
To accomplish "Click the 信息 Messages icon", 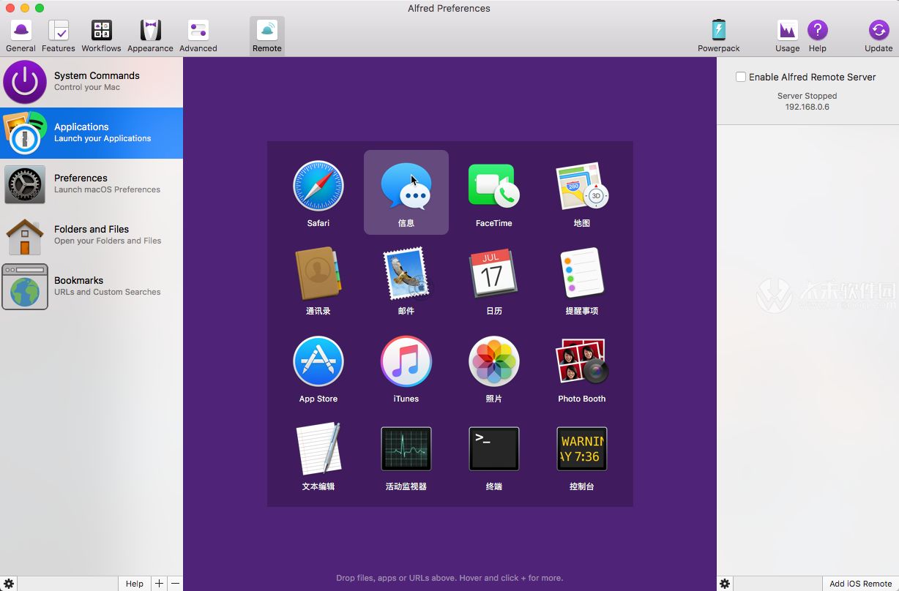I will tap(406, 186).
